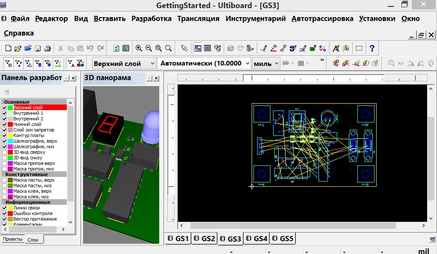Toggle the Линии связи checkbox
Viewport: 437px width, 254px height.
(x=4, y=208)
